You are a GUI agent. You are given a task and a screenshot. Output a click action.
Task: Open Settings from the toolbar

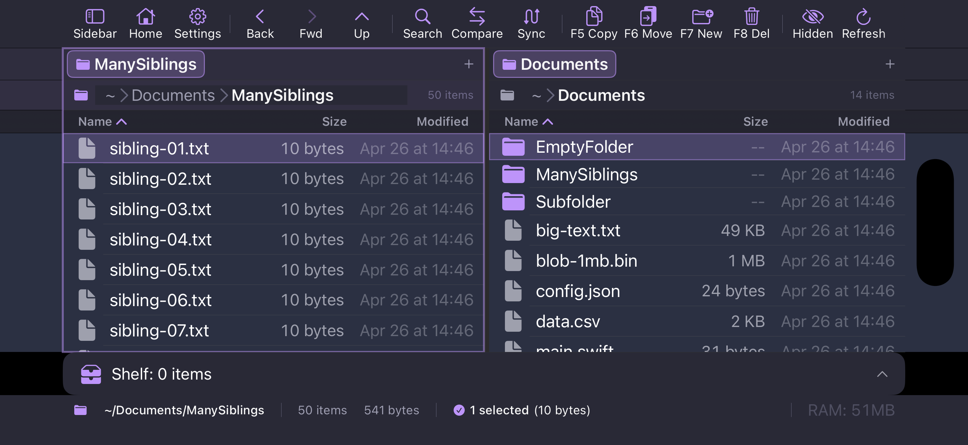198,24
